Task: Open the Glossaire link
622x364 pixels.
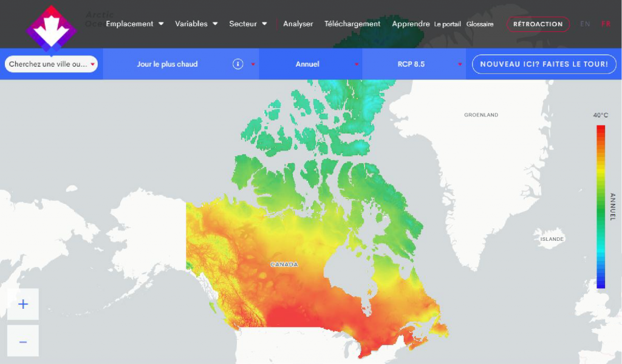Action: pyautogui.click(x=480, y=24)
